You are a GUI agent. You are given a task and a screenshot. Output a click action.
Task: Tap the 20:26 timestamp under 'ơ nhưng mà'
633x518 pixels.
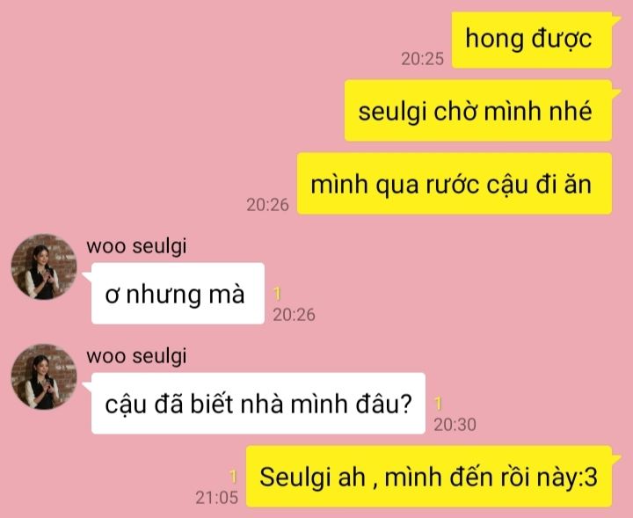[294, 315]
